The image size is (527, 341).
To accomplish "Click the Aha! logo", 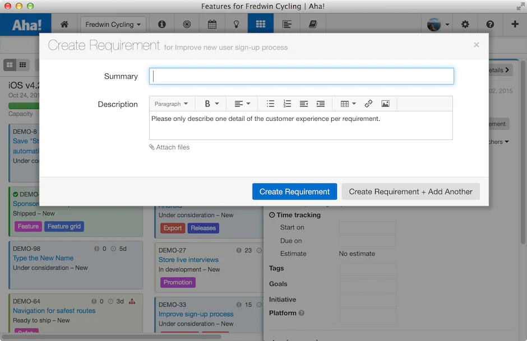I will point(26,25).
